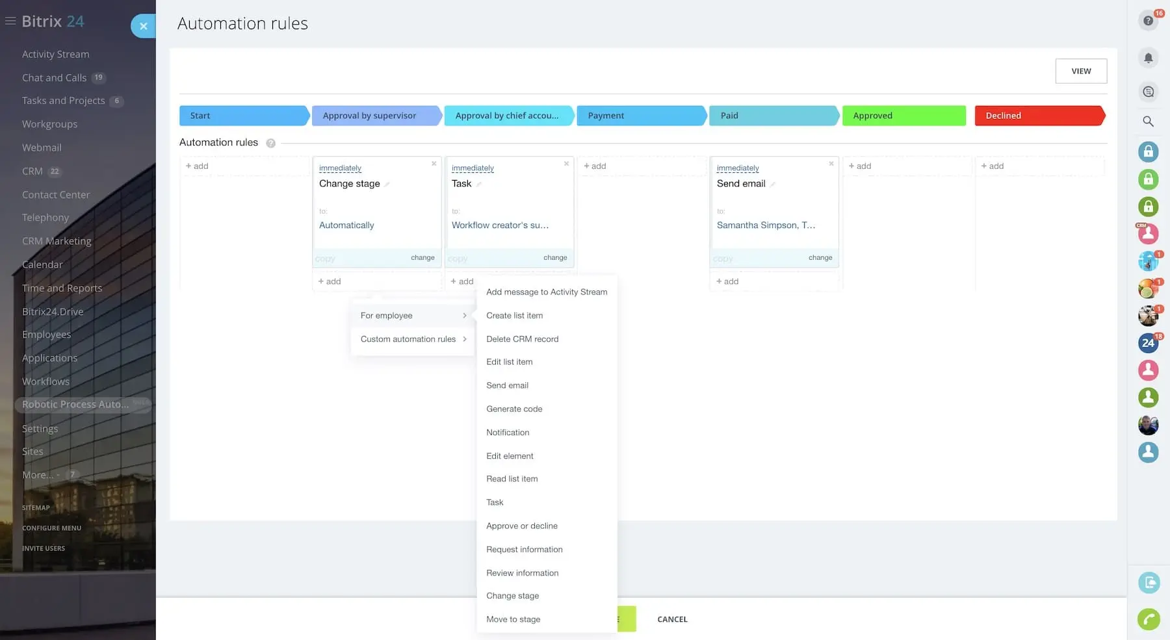Expand the Custom automation rules submenu
This screenshot has width=1170, height=640.
[412, 339]
